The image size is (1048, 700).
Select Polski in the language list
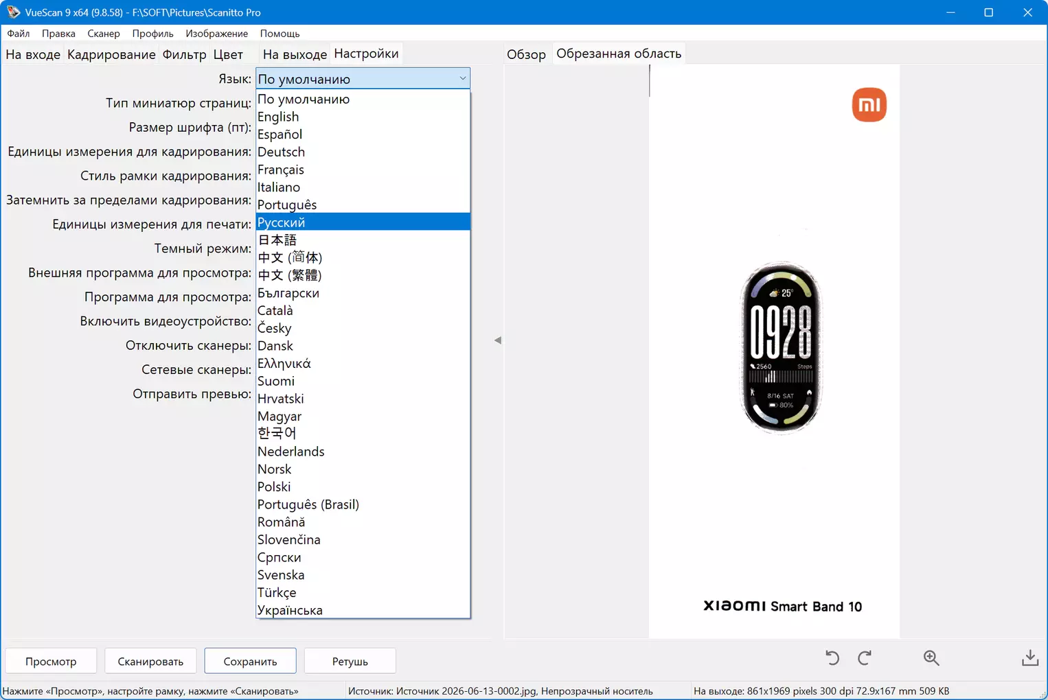pyautogui.click(x=363, y=487)
